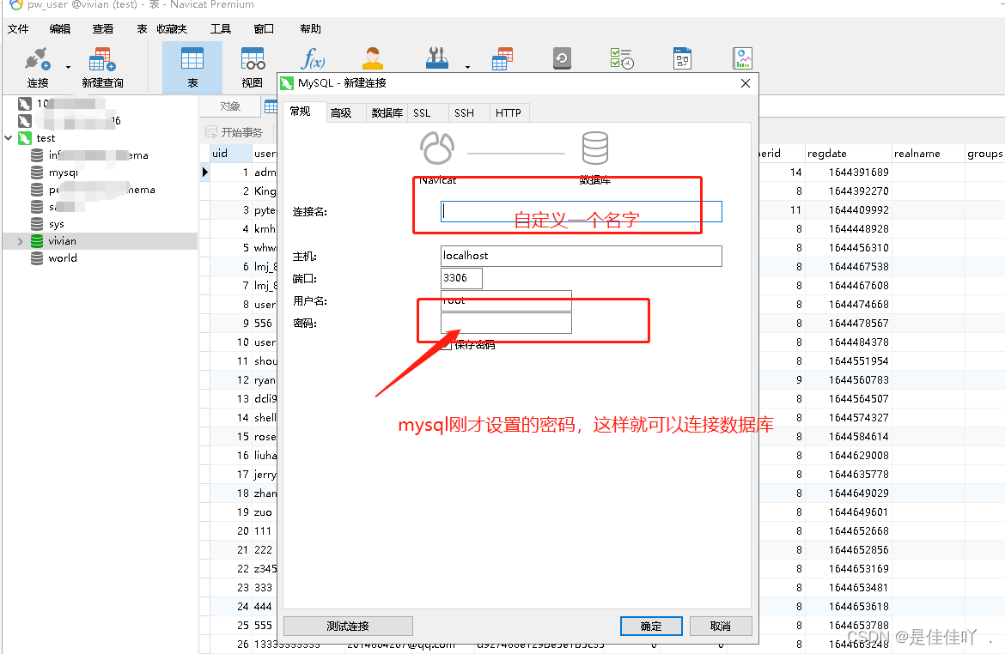Click the database cylinder icon in the dialog
The height and width of the screenshot is (654, 1005).
(594, 148)
